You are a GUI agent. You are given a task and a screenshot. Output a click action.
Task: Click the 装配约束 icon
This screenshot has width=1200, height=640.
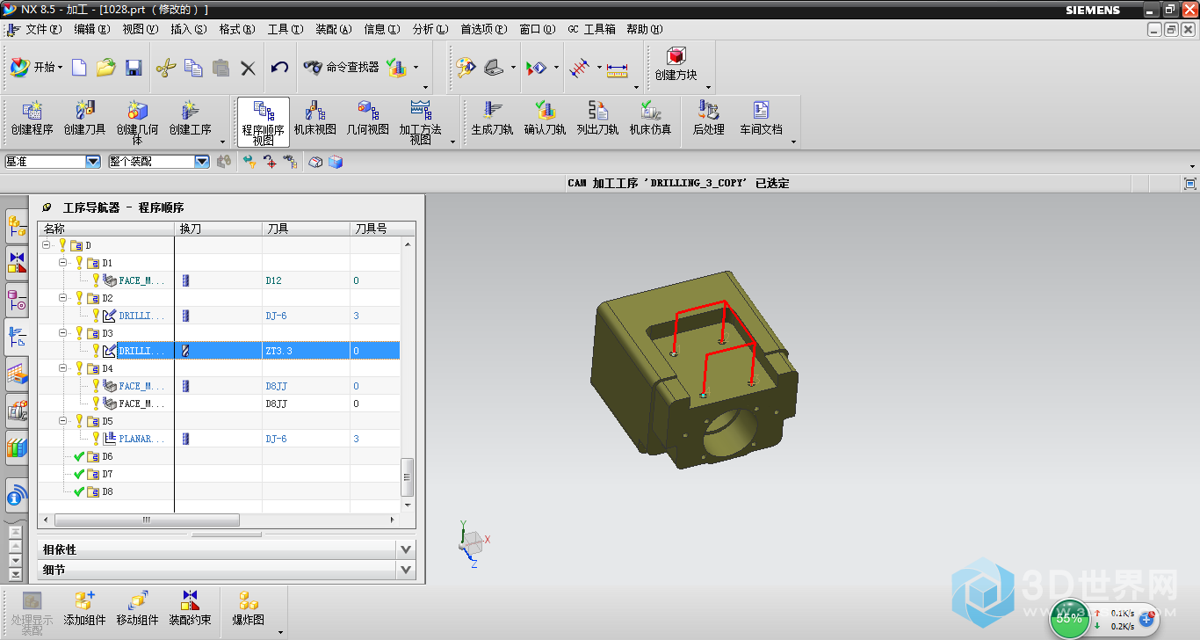[190, 608]
